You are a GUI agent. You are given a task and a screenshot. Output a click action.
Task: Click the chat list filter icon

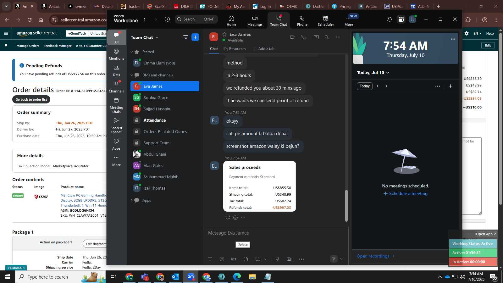[186, 37]
